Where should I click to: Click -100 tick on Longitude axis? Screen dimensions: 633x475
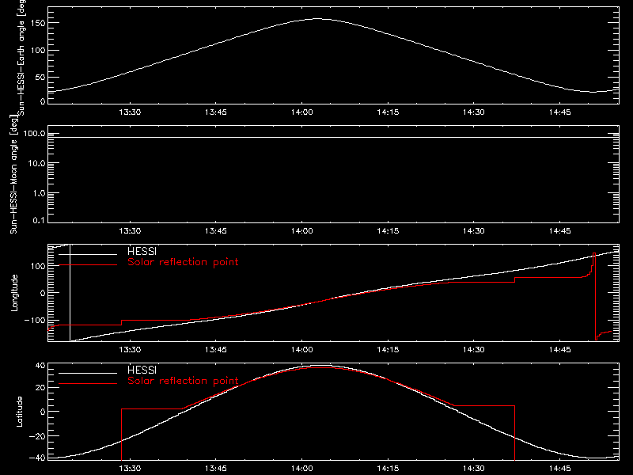tap(35, 321)
